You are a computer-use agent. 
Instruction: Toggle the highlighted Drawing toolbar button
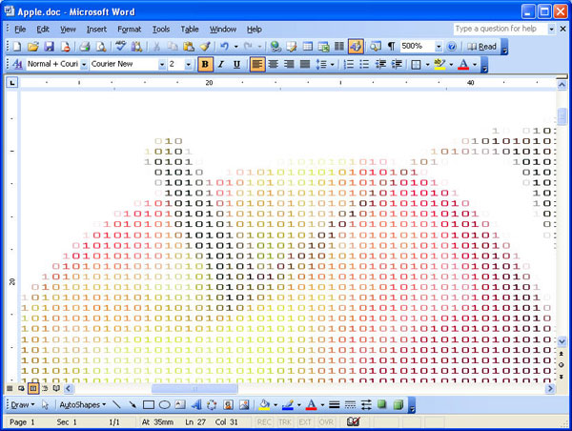coord(356,47)
